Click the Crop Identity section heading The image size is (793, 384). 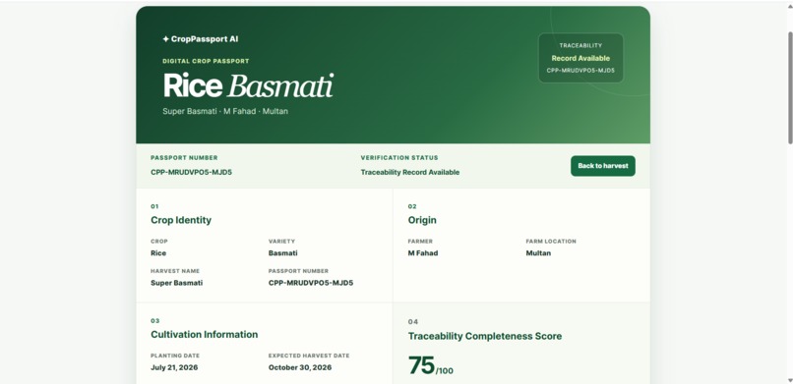[x=181, y=220]
